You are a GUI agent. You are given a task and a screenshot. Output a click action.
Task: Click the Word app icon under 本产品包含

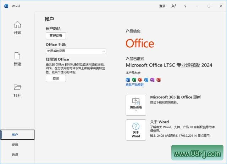(x=128, y=80)
